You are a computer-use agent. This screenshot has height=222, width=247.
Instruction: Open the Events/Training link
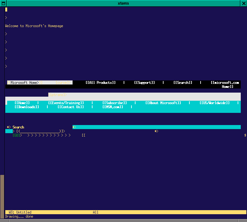(x=66, y=103)
